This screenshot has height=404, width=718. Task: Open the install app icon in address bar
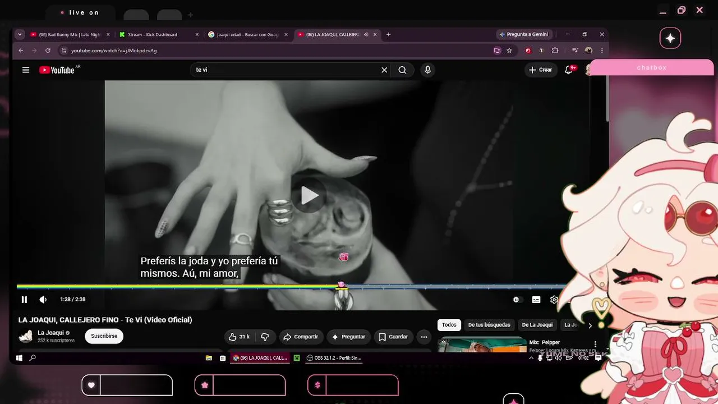(497, 50)
